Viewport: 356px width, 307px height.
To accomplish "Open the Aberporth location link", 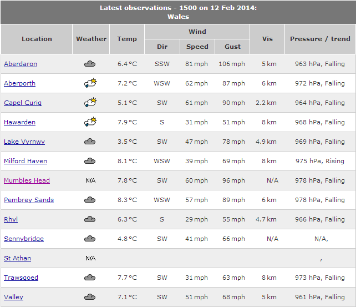I will click(20, 83).
